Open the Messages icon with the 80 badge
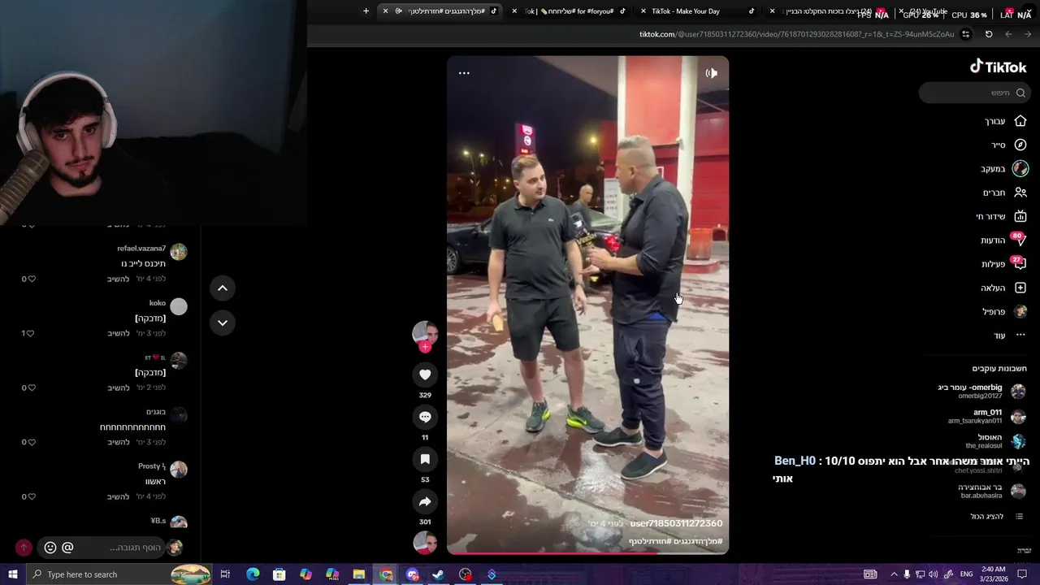Viewport: 1040px width, 585px height. click(x=1020, y=240)
